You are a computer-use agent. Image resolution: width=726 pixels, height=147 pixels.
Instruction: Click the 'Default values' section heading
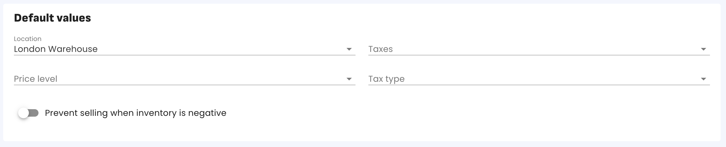pos(52,18)
